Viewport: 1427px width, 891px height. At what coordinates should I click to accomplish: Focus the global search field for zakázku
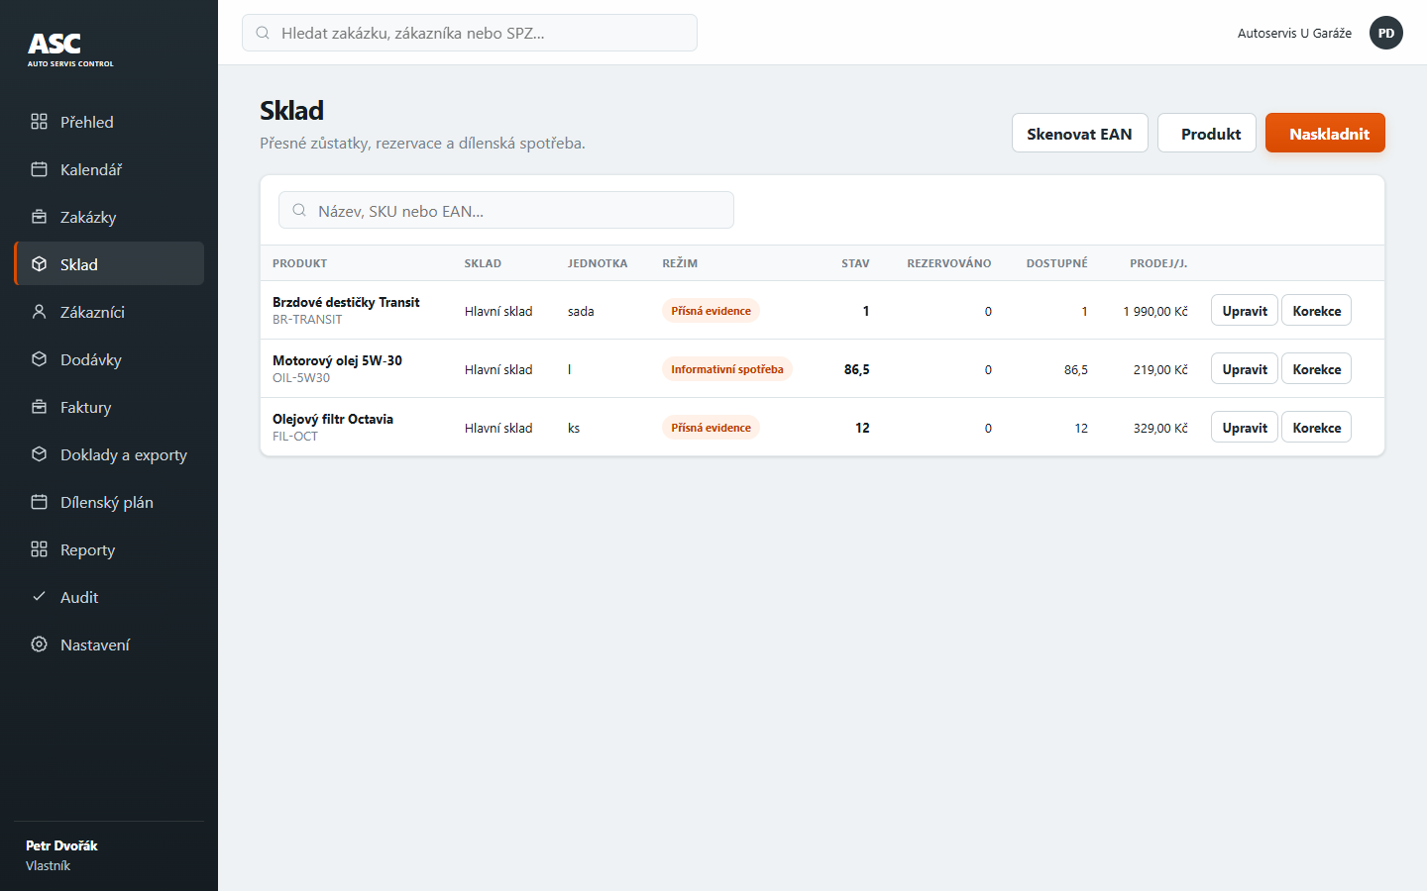[470, 33]
